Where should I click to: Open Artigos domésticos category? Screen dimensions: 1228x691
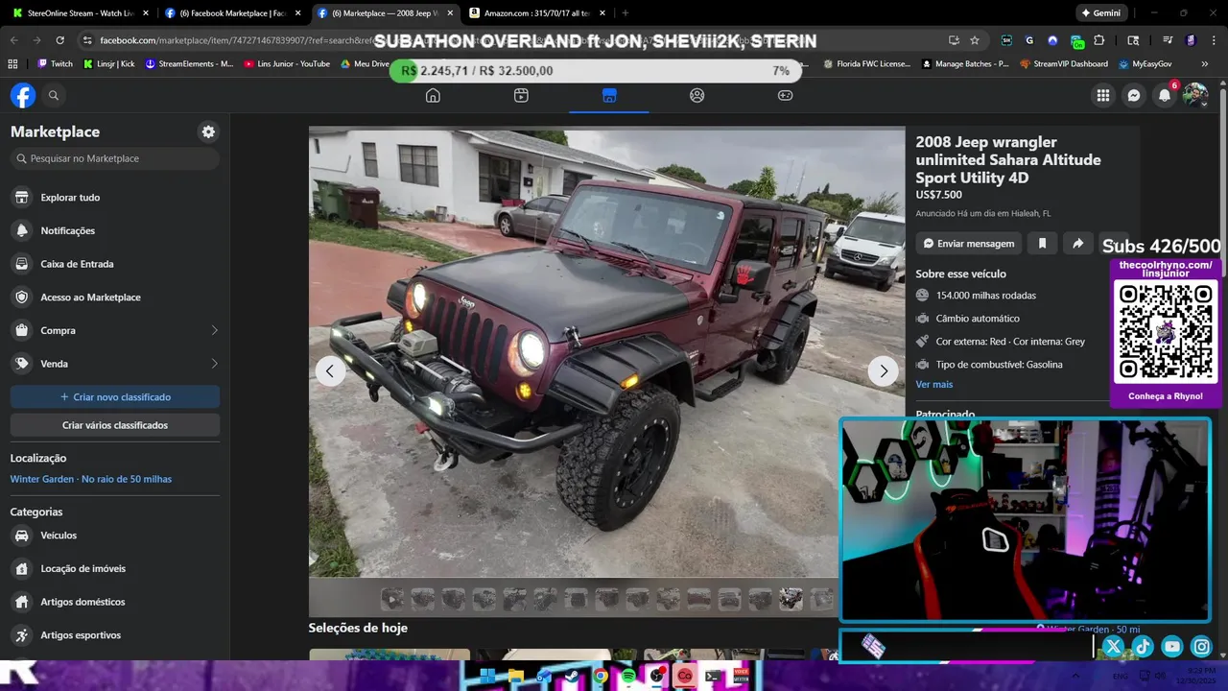tap(115, 602)
